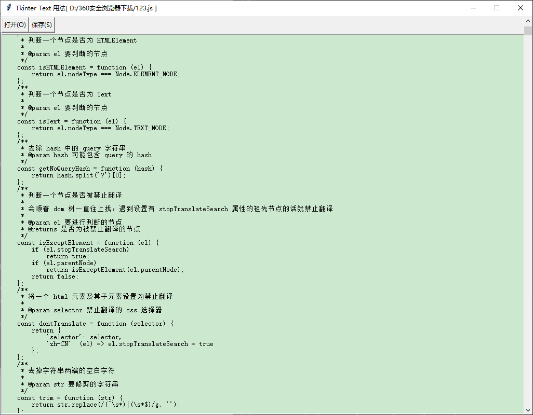533x415 pixels.
Task: Click the word stopTranslateSearch in the comment
Action: point(193,209)
